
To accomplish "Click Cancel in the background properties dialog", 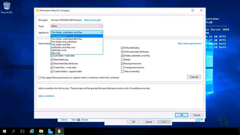I will pyautogui.click(x=148, y=122).
